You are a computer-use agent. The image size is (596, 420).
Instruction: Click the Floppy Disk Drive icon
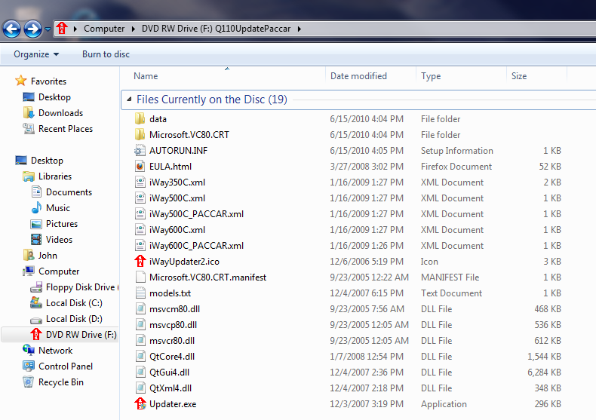[36, 287]
